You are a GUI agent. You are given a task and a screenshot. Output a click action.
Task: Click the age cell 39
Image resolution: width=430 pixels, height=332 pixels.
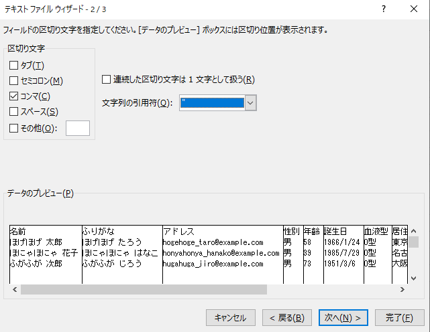click(x=307, y=253)
